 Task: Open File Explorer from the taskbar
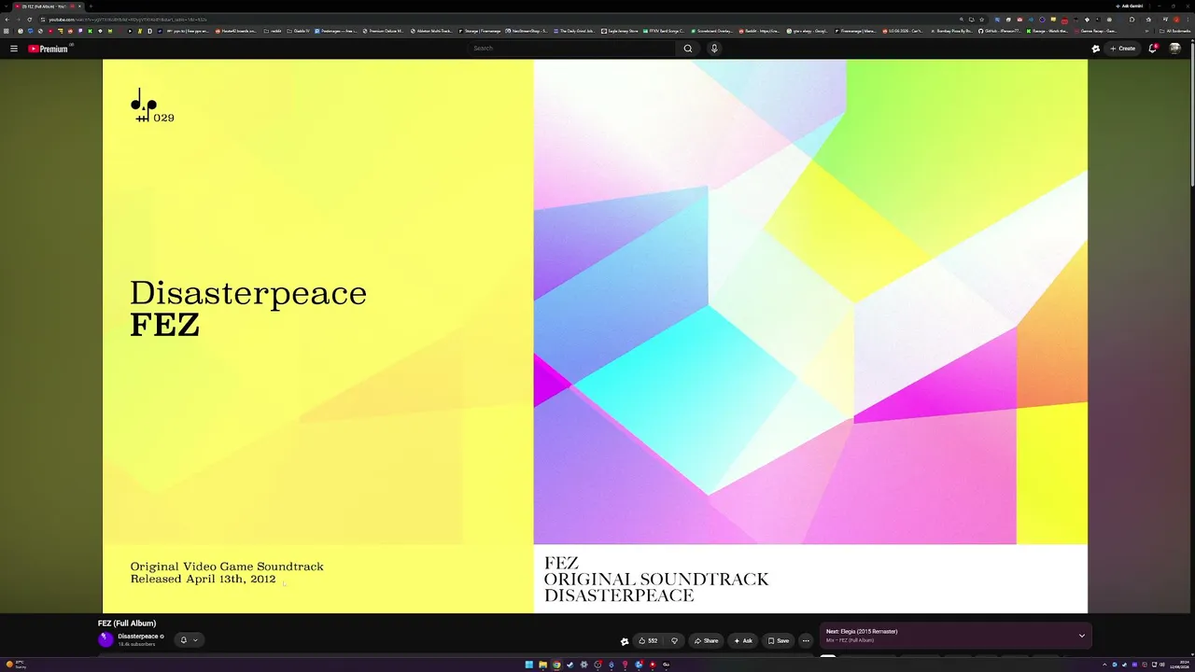(542, 665)
